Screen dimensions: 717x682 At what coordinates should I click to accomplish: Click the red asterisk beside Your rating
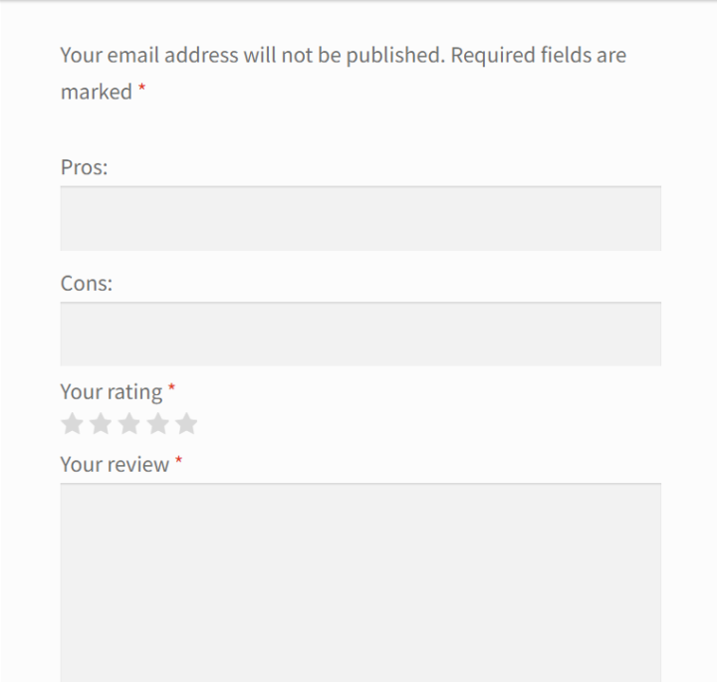(x=172, y=387)
